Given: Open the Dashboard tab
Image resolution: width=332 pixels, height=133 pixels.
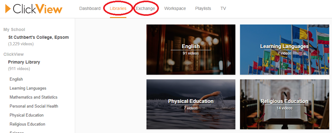Looking at the screenshot, I should [90, 8].
